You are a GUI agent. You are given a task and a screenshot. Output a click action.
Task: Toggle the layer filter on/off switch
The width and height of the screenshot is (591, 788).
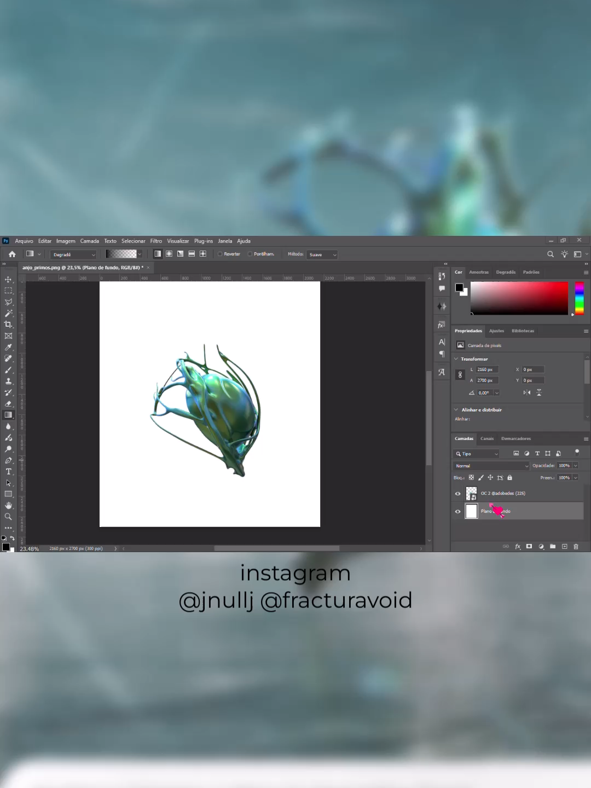coord(577,452)
